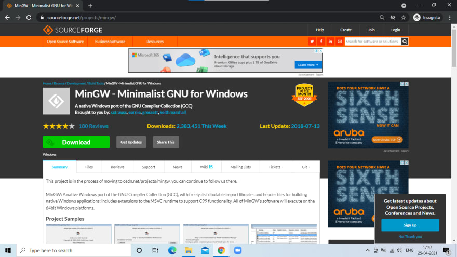Click Sign Up in the updates popup

410,225
